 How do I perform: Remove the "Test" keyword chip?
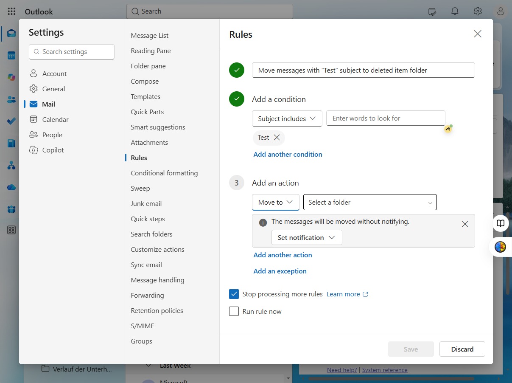click(x=277, y=138)
